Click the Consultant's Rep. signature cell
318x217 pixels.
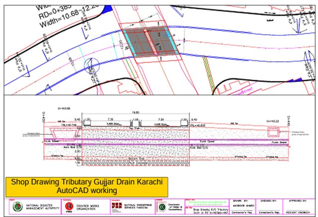pyautogui.click(x=268, y=212)
